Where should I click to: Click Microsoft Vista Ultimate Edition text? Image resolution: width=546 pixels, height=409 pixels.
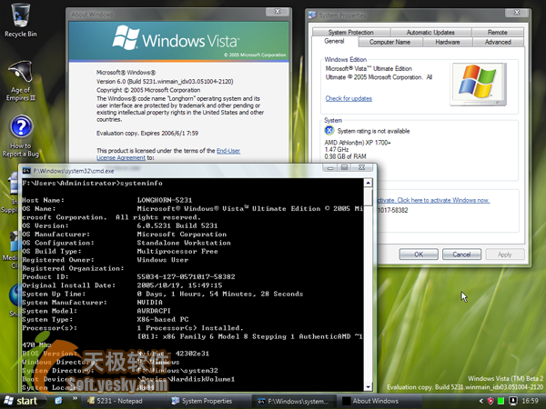[x=369, y=68]
